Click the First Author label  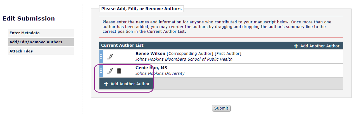(x=228, y=53)
